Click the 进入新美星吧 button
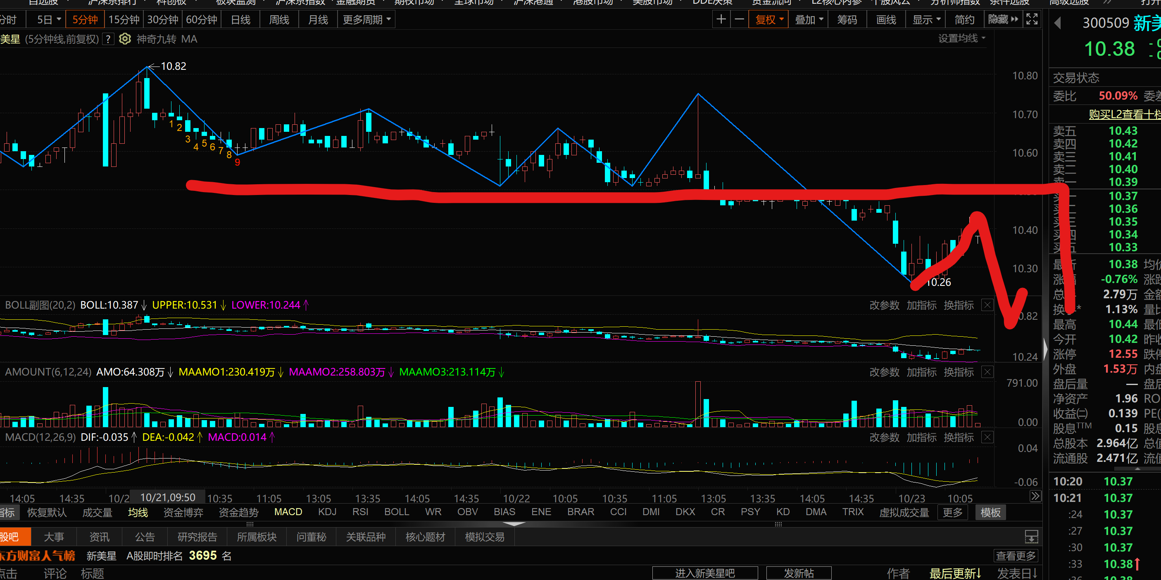Viewport: 1161px width, 580px height. point(704,573)
